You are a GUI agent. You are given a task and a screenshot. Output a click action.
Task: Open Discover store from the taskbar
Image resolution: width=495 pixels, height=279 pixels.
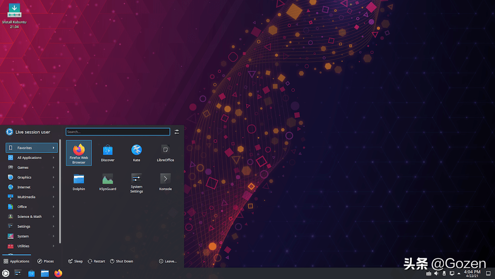pos(31,274)
